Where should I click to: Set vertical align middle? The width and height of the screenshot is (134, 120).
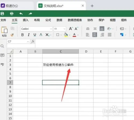tap(95, 29)
